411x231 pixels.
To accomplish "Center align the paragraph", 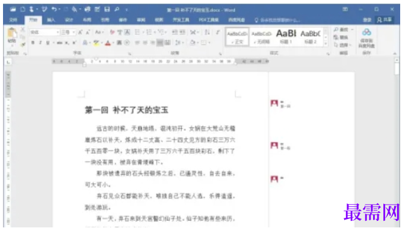I will point(144,43).
